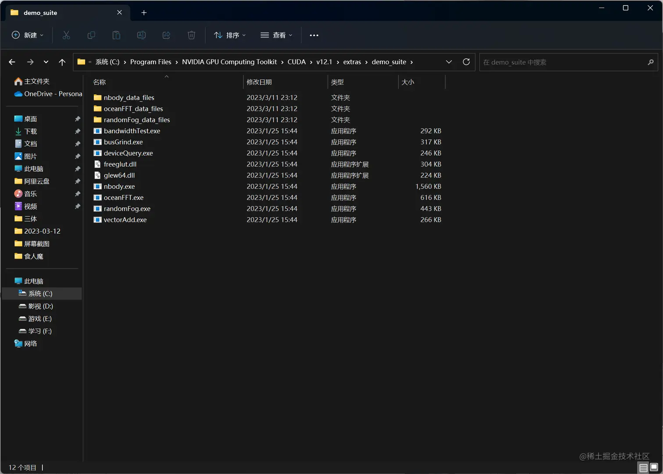The height and width of the screenshot is (474, 663).
Task: Open 视频 videos quick access item
Action: [x=25, y=206]
